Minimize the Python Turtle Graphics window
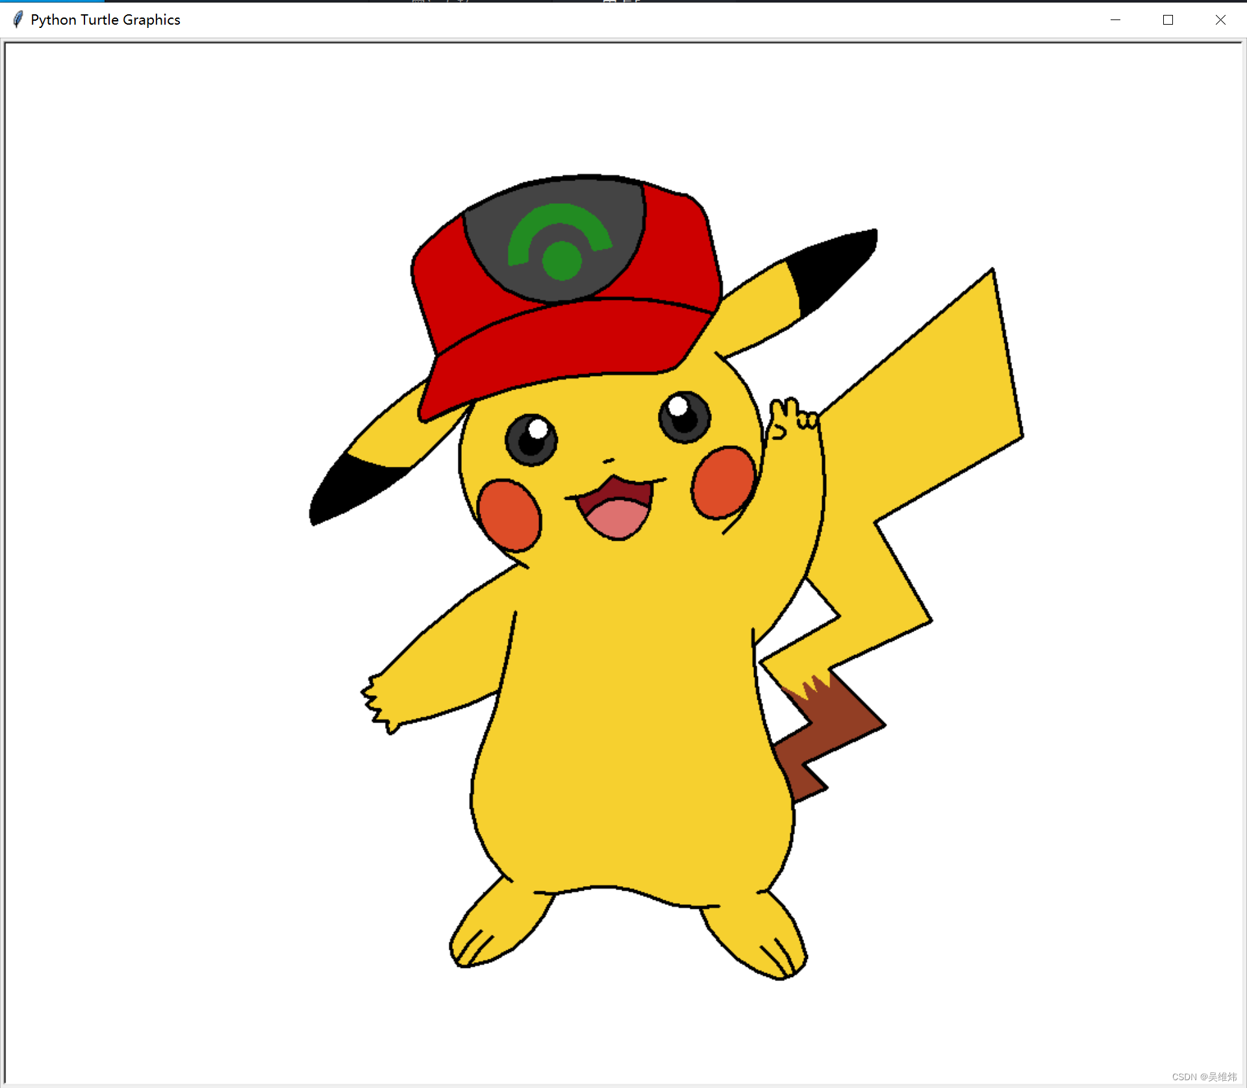This screenshot has width=1247, height=1088. pyautogui.click(x=1115, y=19)
